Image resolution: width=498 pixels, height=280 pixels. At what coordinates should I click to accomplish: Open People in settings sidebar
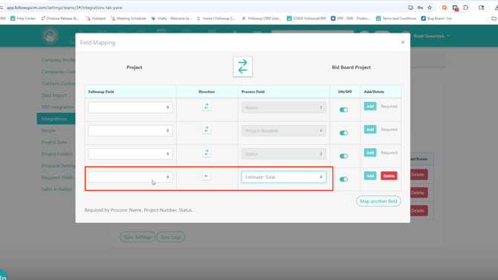[48, 131]
